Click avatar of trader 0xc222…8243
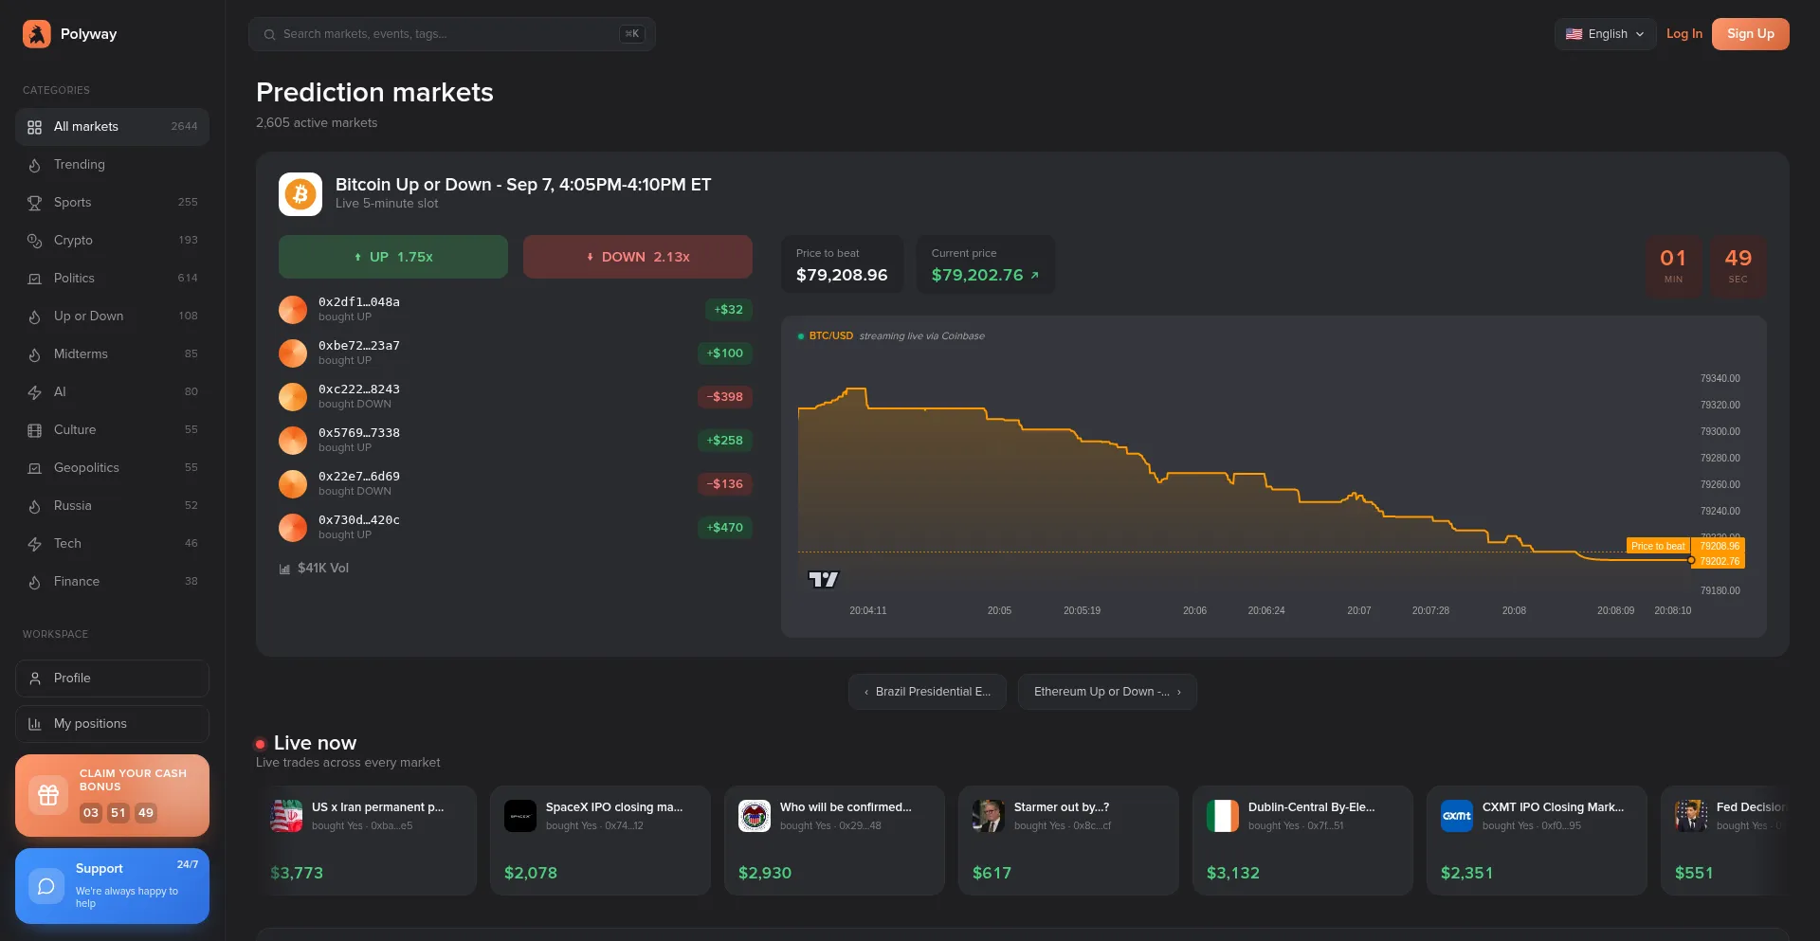This screenshot has height=941, width=1820. coord(293,397)
